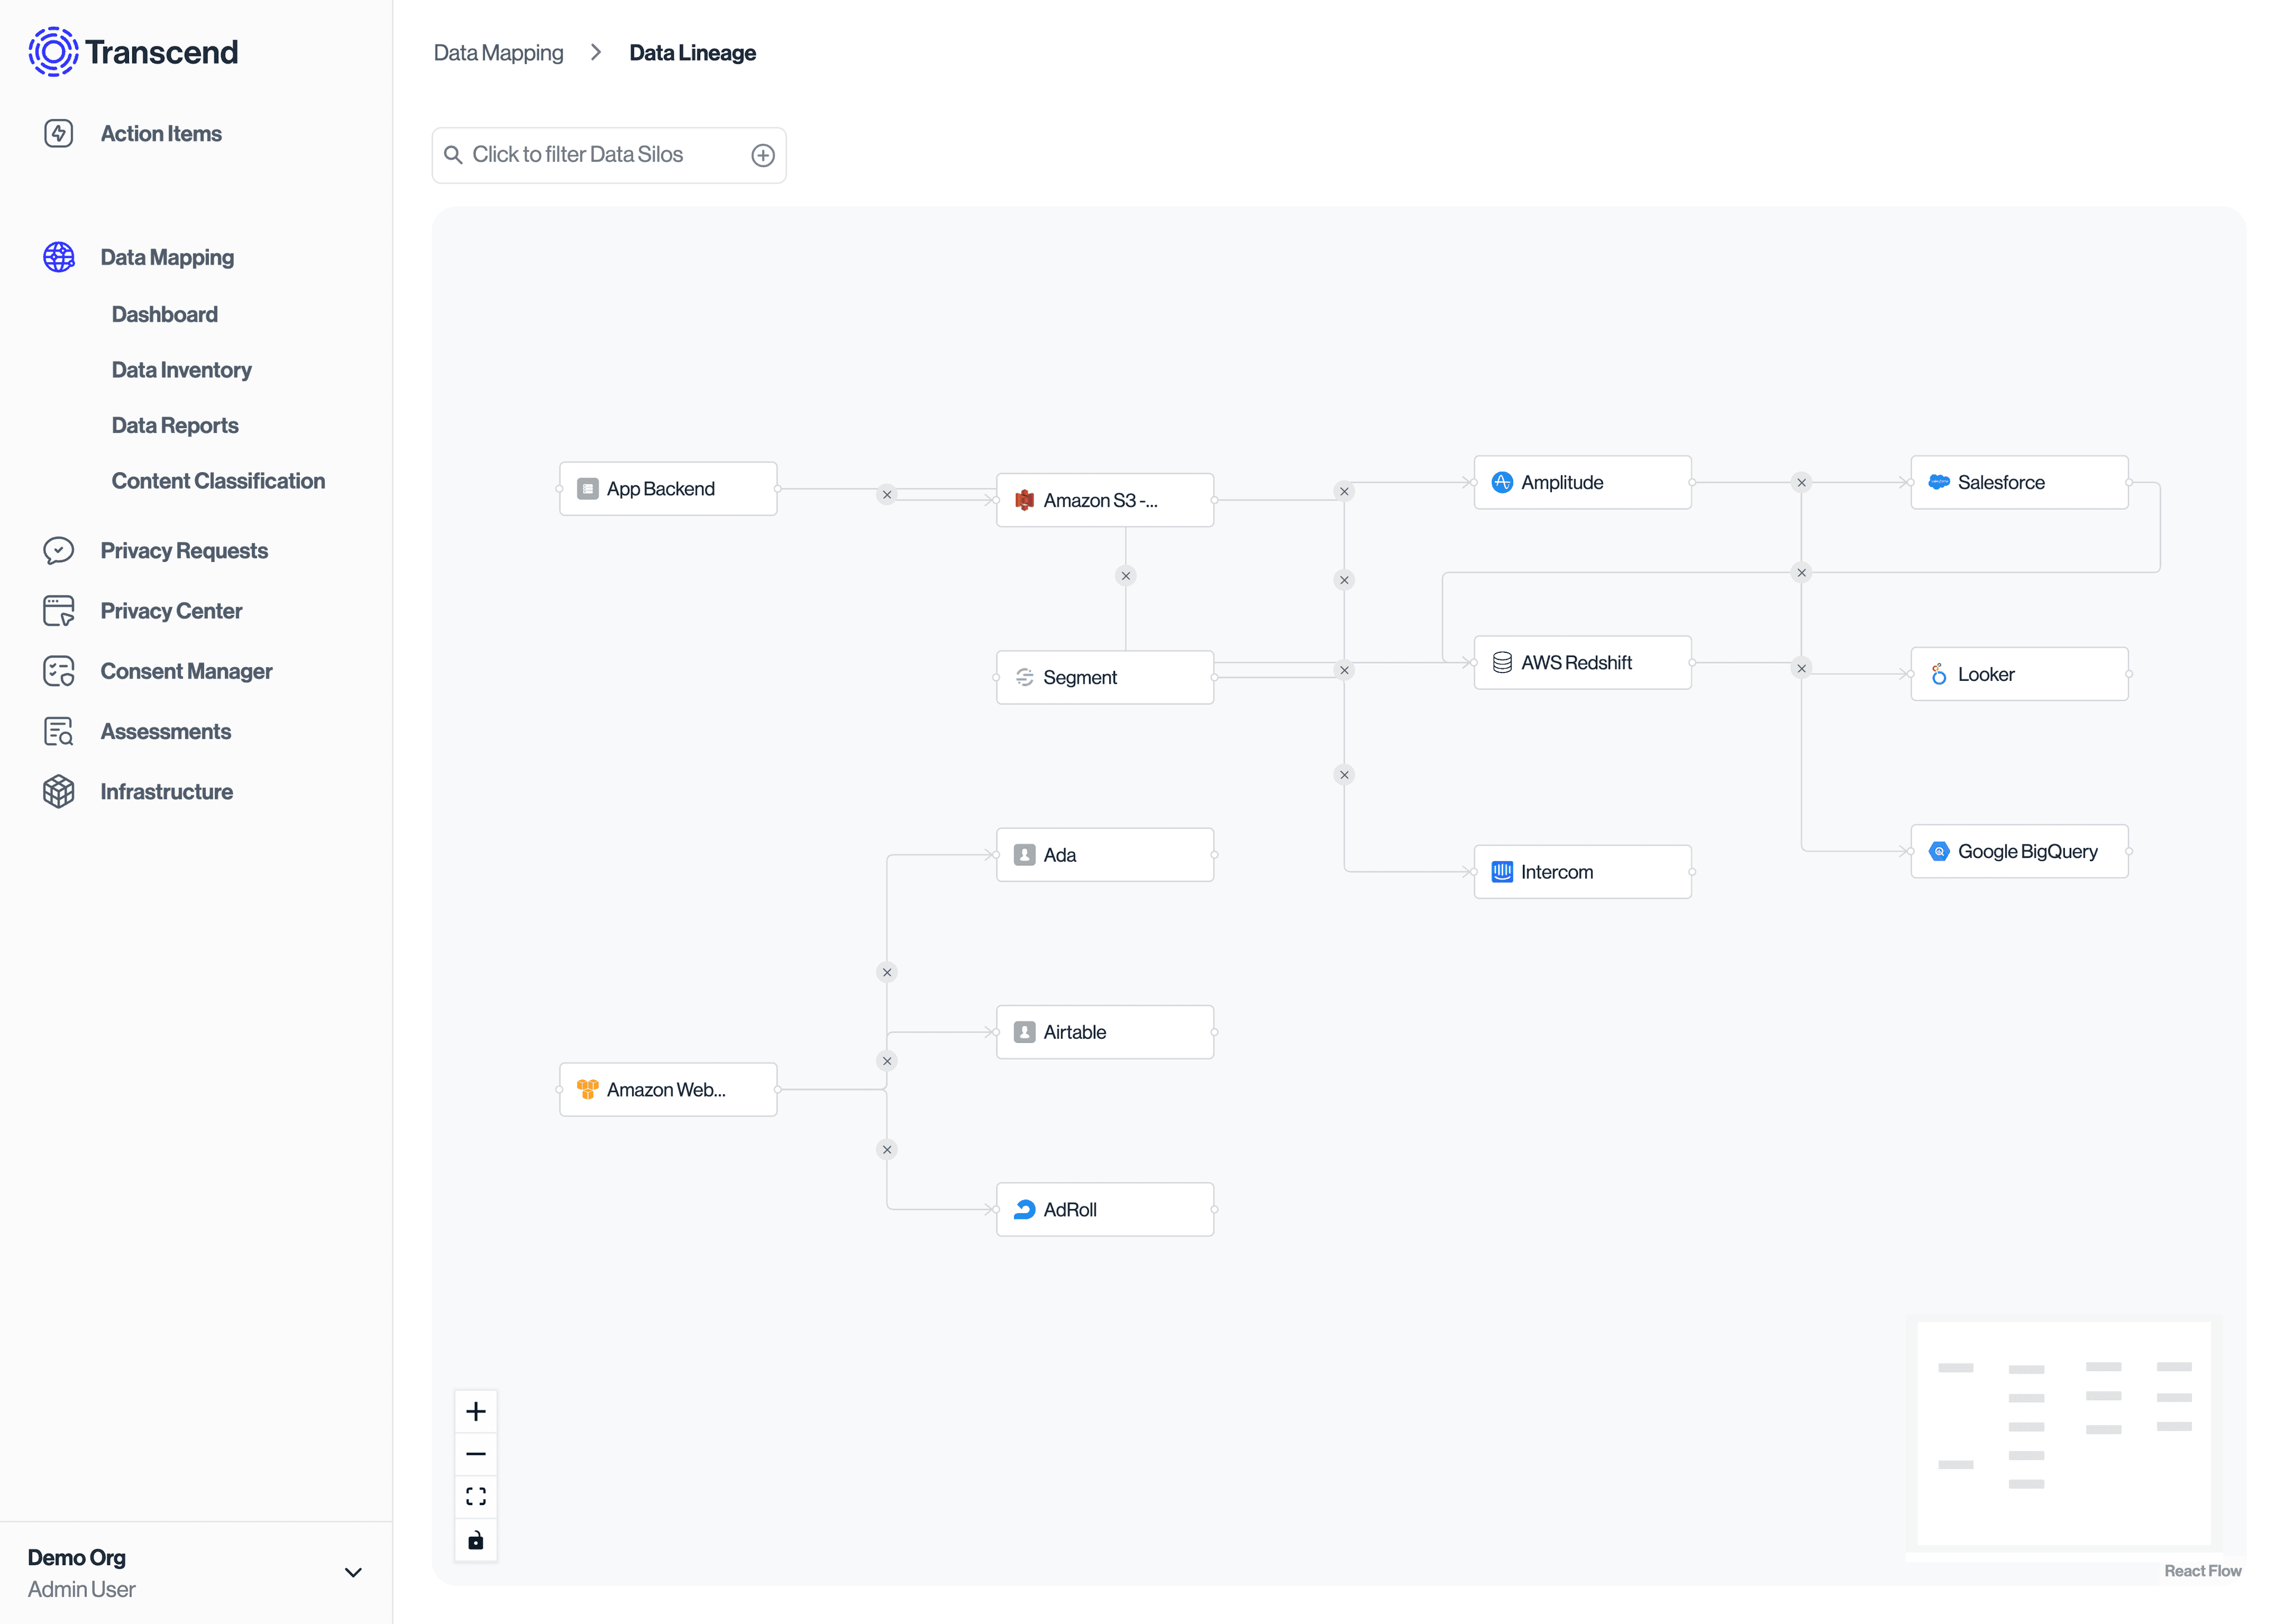
Task: Click the Data Mapping globe icon
Action: pyautogui.click(x=59, y=257)
